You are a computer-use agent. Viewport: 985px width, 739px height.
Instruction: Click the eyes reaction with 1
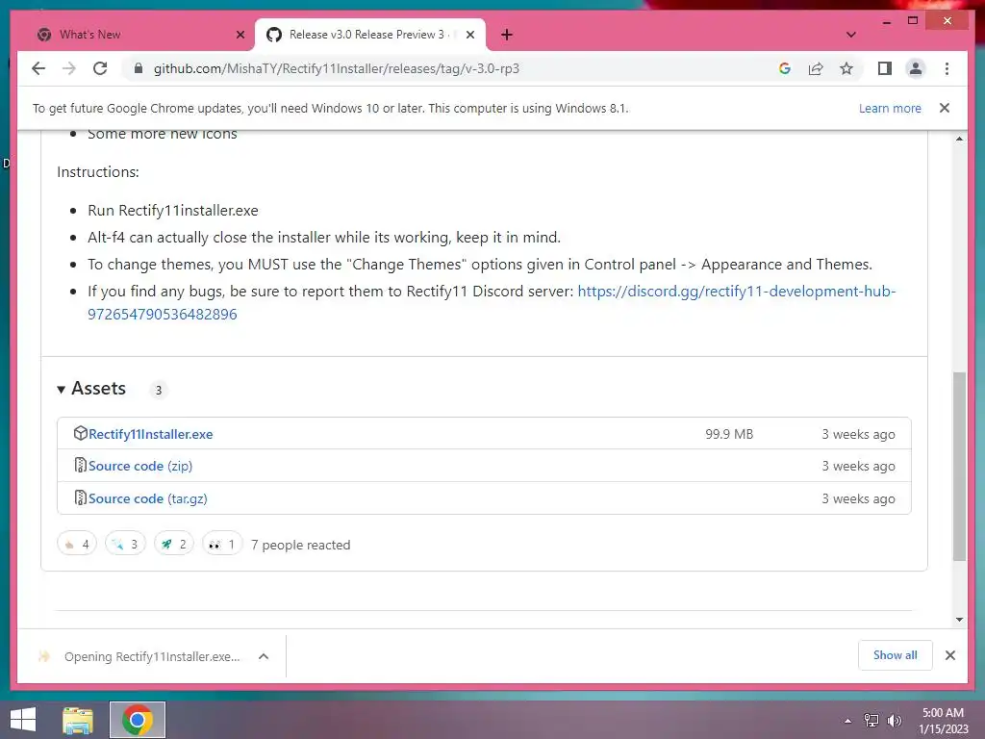[x=222, y=544]
